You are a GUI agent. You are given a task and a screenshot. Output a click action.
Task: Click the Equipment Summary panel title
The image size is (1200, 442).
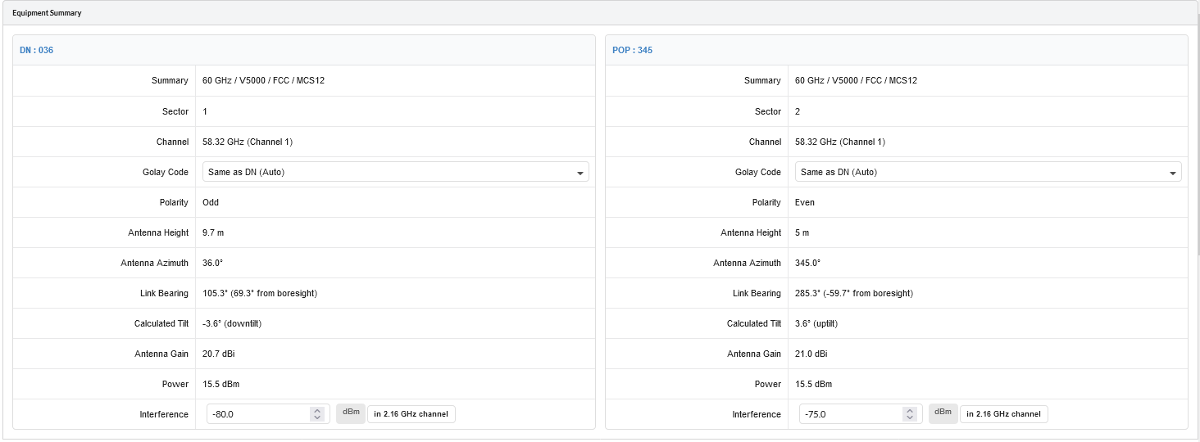(47, 14)
